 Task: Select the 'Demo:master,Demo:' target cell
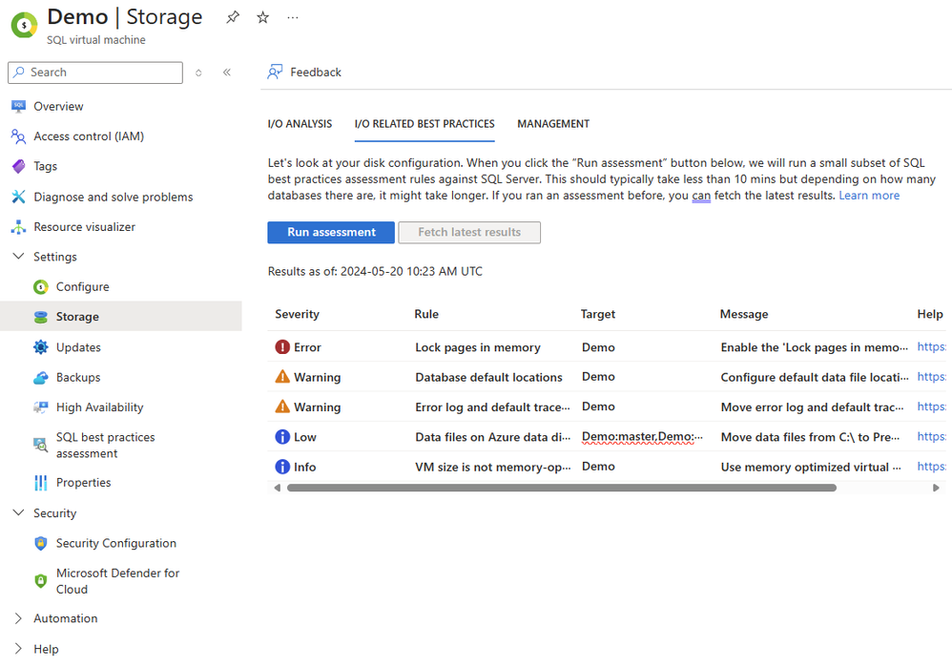(x=642, y=437)
